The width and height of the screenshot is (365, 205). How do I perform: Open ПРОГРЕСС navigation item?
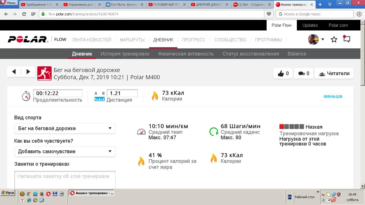(194, 40)
